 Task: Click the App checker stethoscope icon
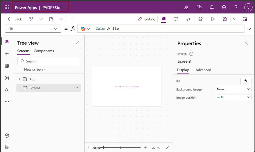tap(188, 19)
